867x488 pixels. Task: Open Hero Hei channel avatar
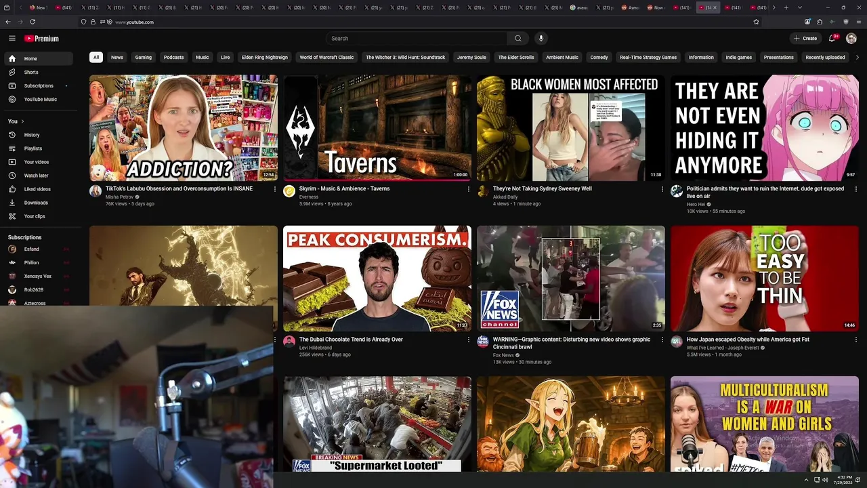click(x=677, y=191)
